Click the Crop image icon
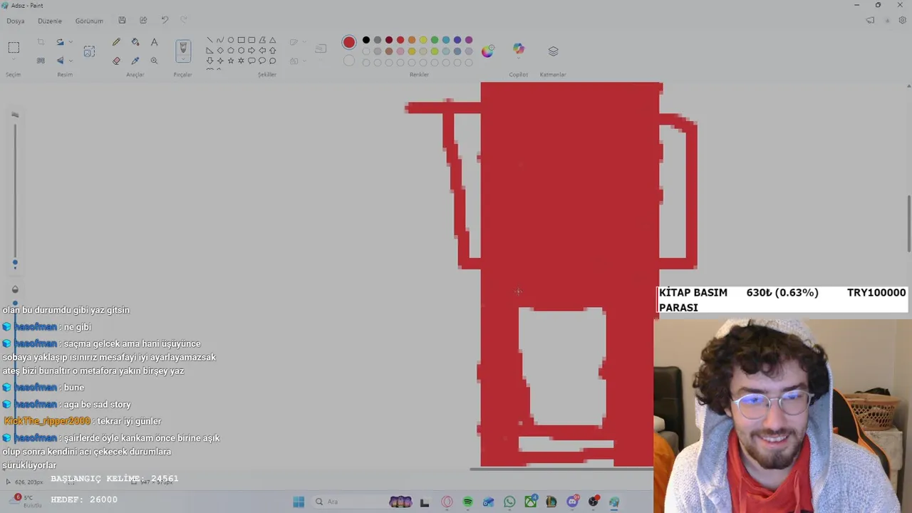 click(x=41, y=42)
